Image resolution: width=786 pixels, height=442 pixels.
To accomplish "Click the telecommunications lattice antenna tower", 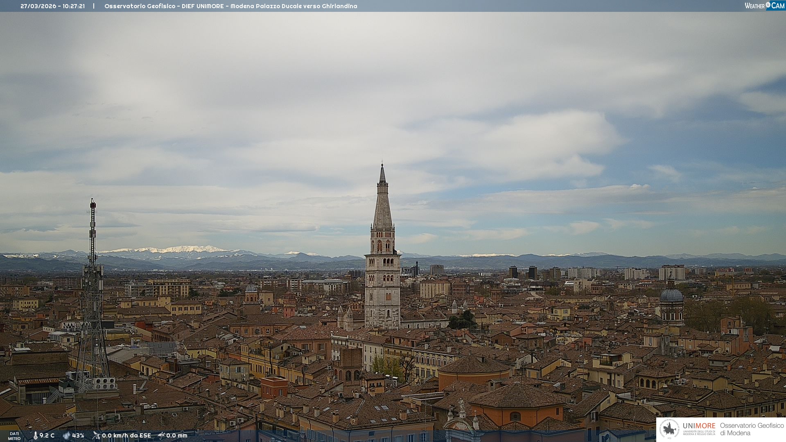I will point(93,286).
